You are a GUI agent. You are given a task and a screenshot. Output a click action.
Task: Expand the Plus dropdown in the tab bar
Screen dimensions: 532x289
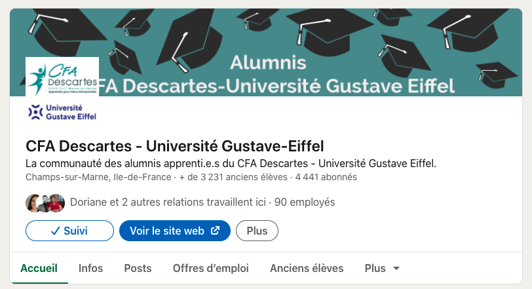pyautogui.click(x=382, y=268)
